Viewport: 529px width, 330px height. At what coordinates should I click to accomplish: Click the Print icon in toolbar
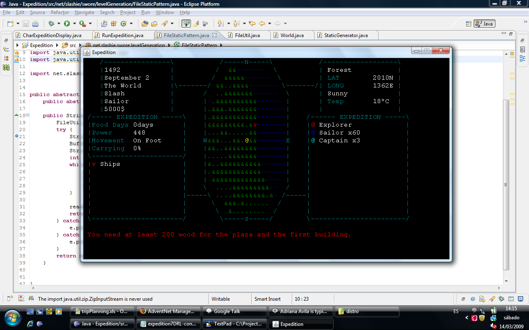[x=35, y=24]
